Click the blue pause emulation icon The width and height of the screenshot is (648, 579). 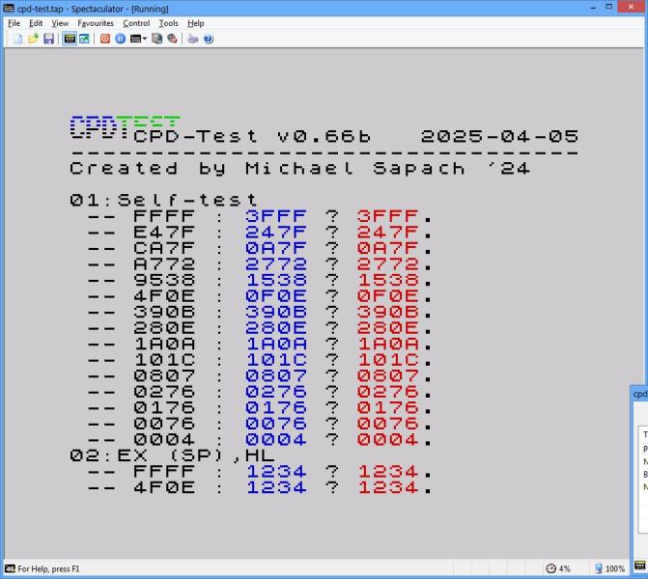pos(120,39)
